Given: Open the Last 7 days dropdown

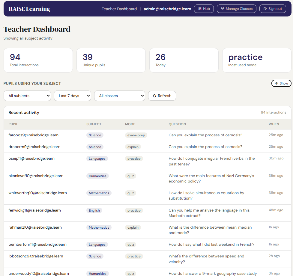Looking at the screenshot, I should click(73, 96).
